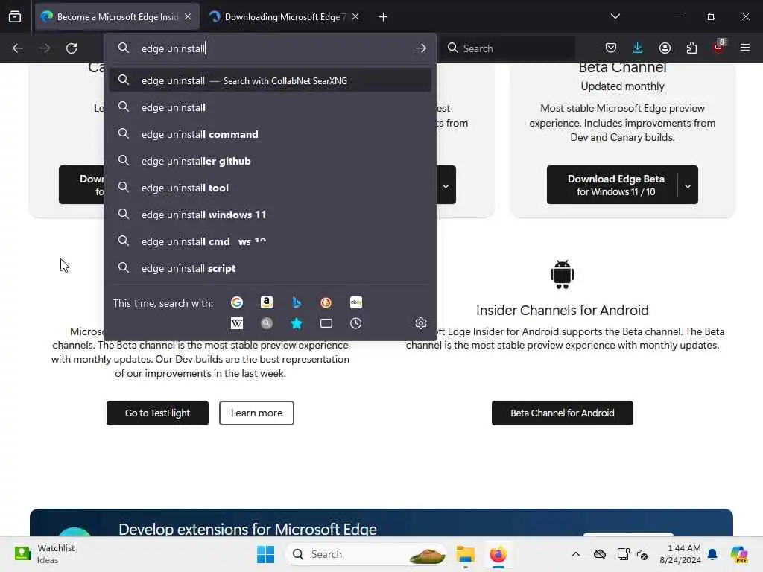This screenshot has width=763, height=572.
Task: Click the Go arrow in address bar
Action: click(421, 48)
